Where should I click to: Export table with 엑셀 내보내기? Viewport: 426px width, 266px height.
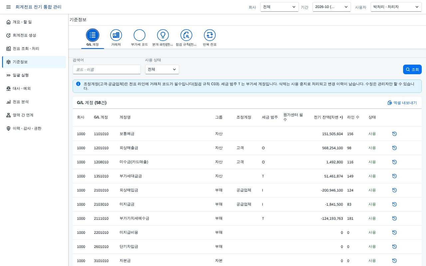(x=402, y=103)
